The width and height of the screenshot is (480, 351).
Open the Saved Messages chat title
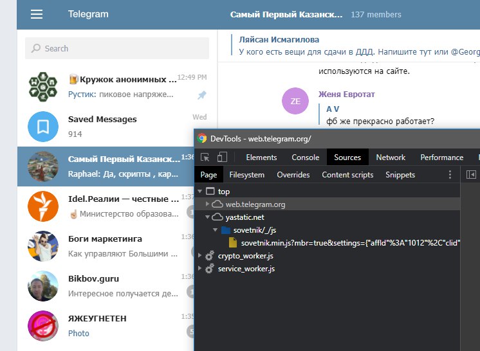[x=102, y=119]
